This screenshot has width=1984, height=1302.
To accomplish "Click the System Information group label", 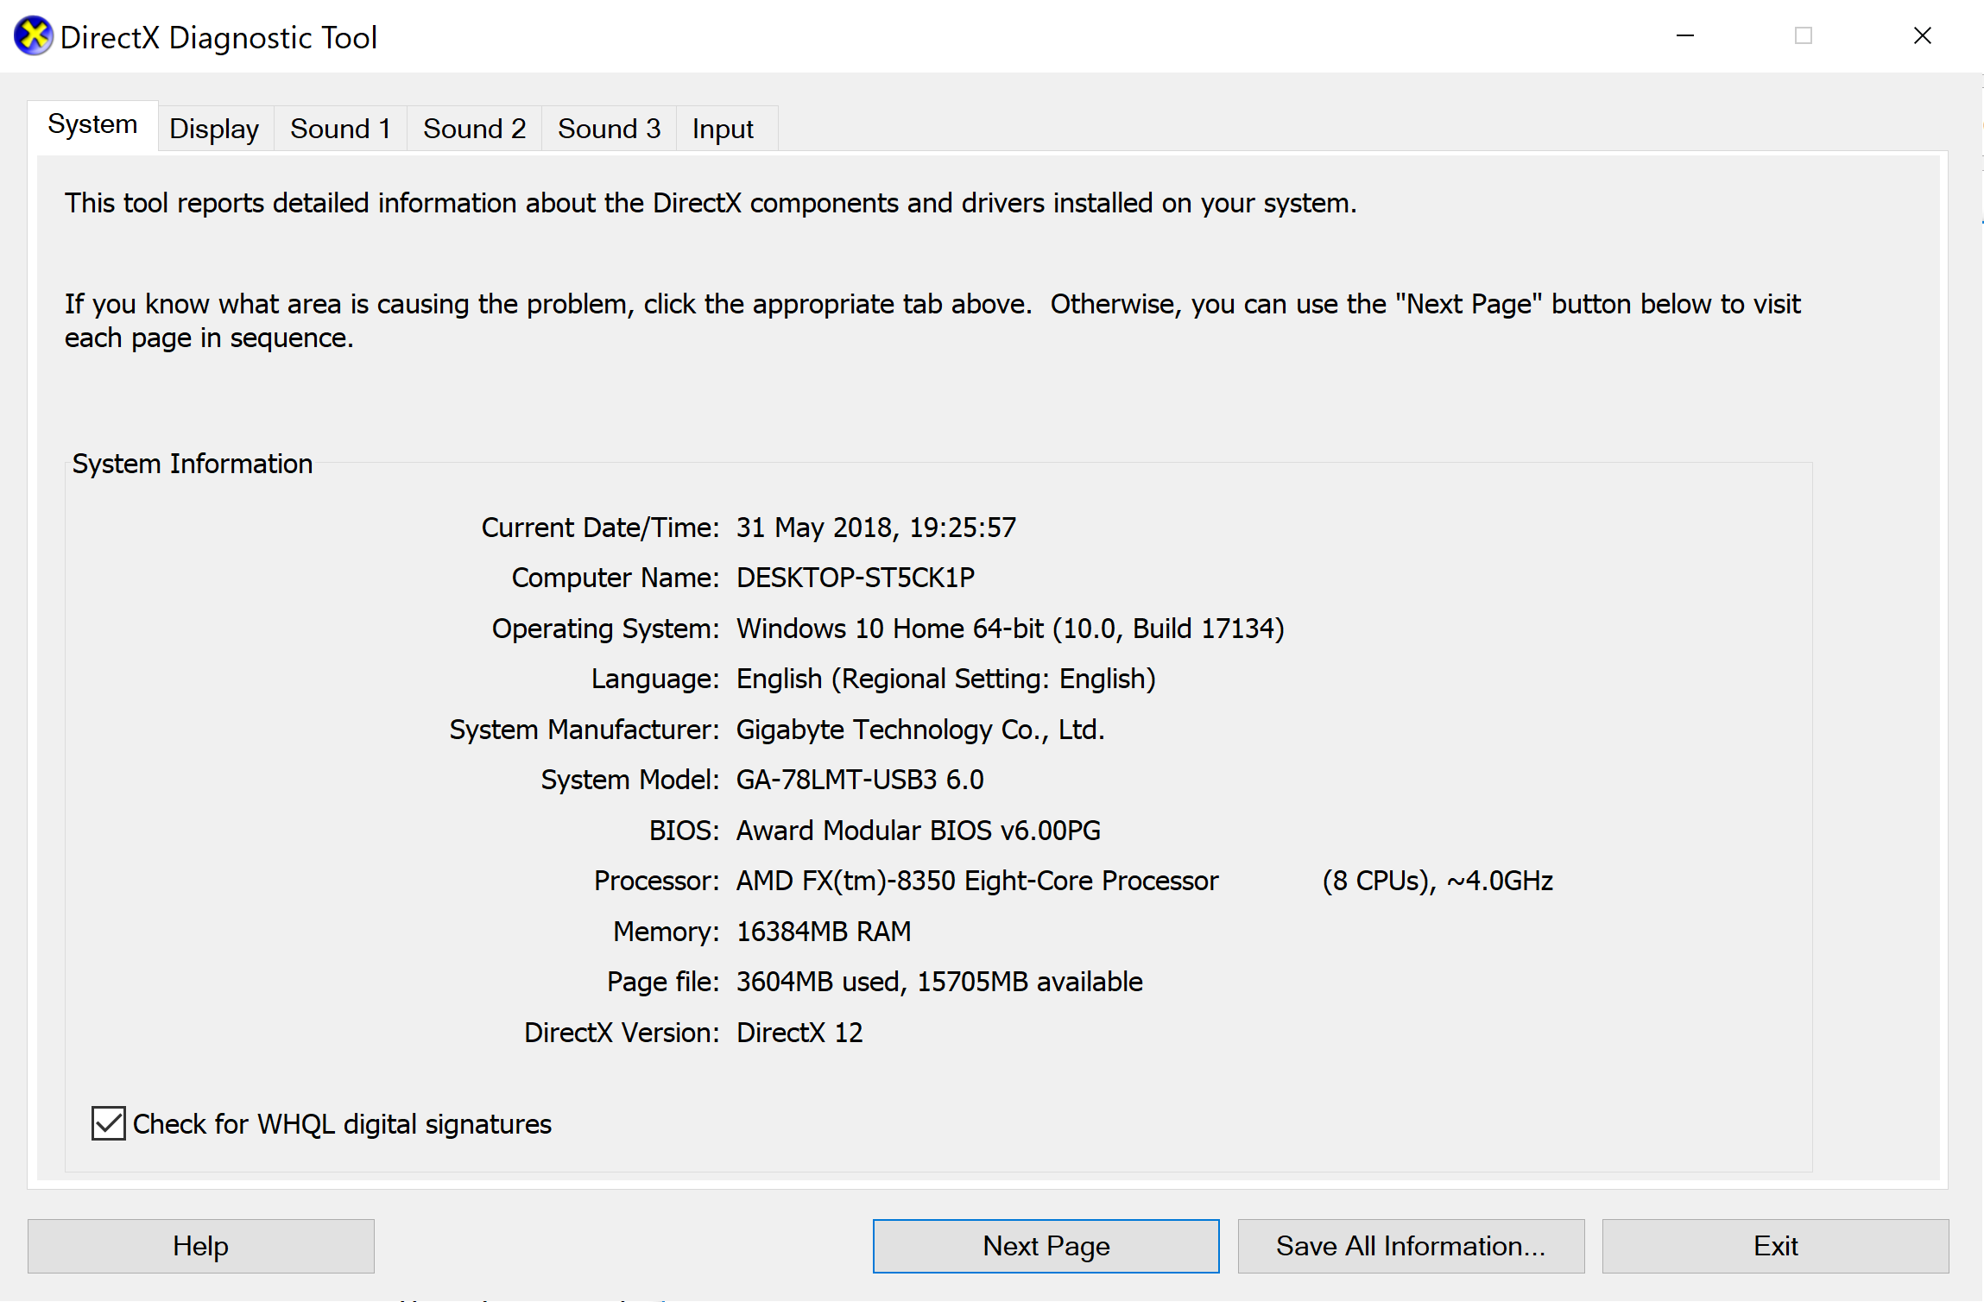I will pos(192,464).
